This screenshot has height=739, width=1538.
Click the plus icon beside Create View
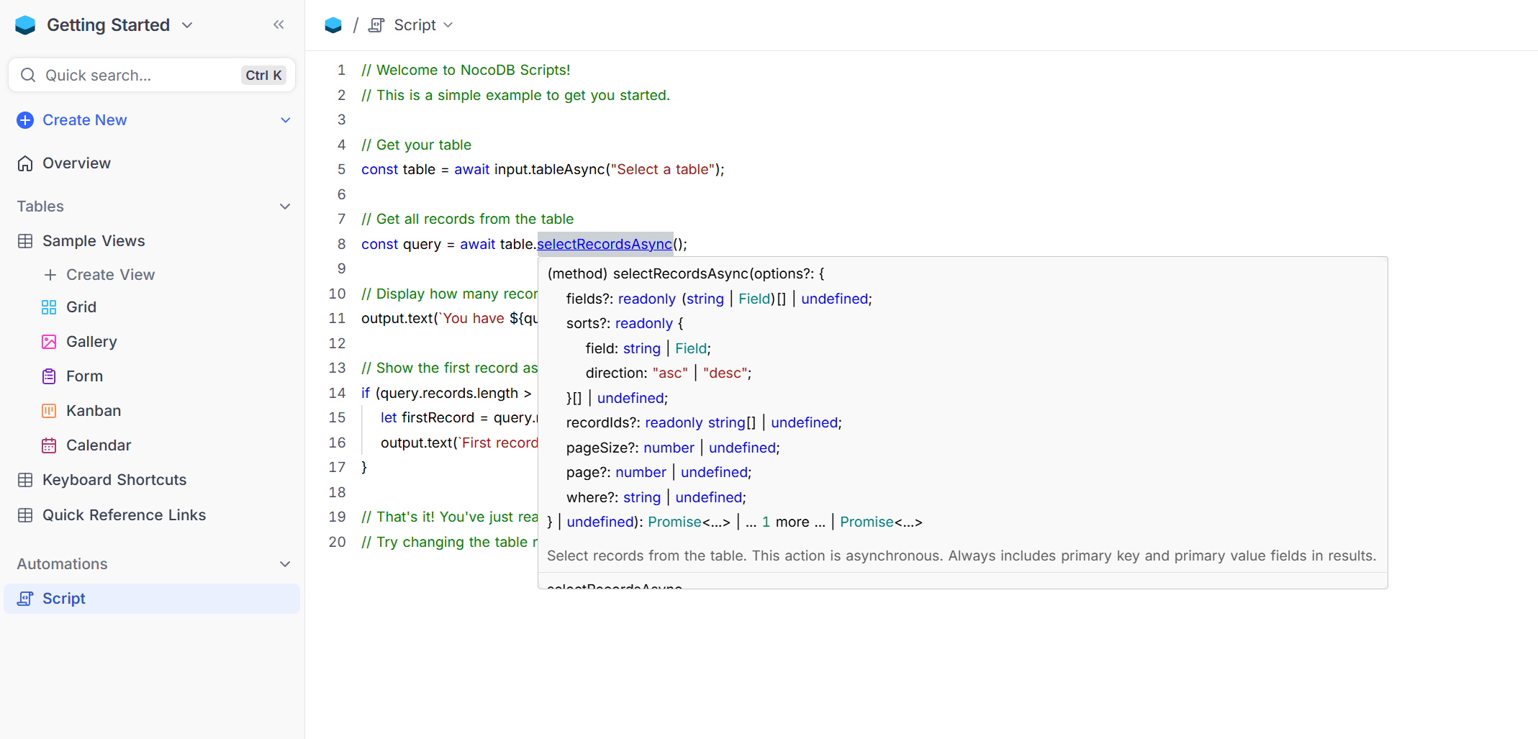[50, 275]
